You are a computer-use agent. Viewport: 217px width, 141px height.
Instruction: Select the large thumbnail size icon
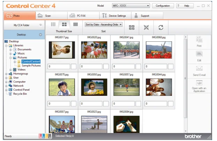pos(75,24)
